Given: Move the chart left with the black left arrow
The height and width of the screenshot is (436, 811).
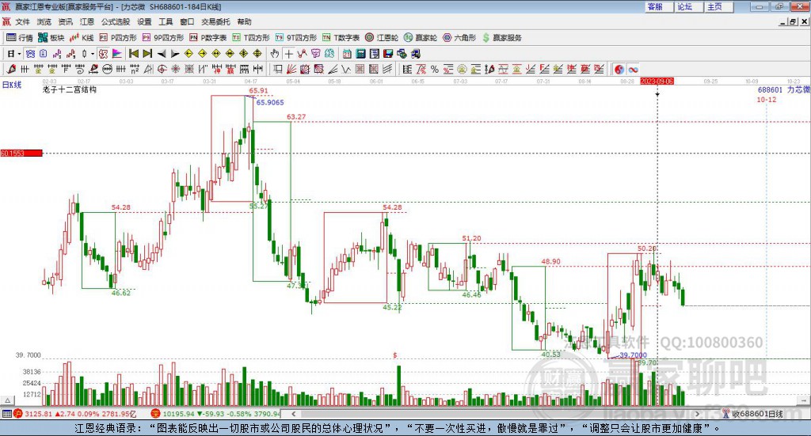Looking at the screenshot, I should click(x=162, y=54).
